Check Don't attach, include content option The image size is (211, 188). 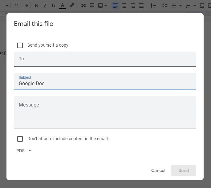[x=20, y=139]
